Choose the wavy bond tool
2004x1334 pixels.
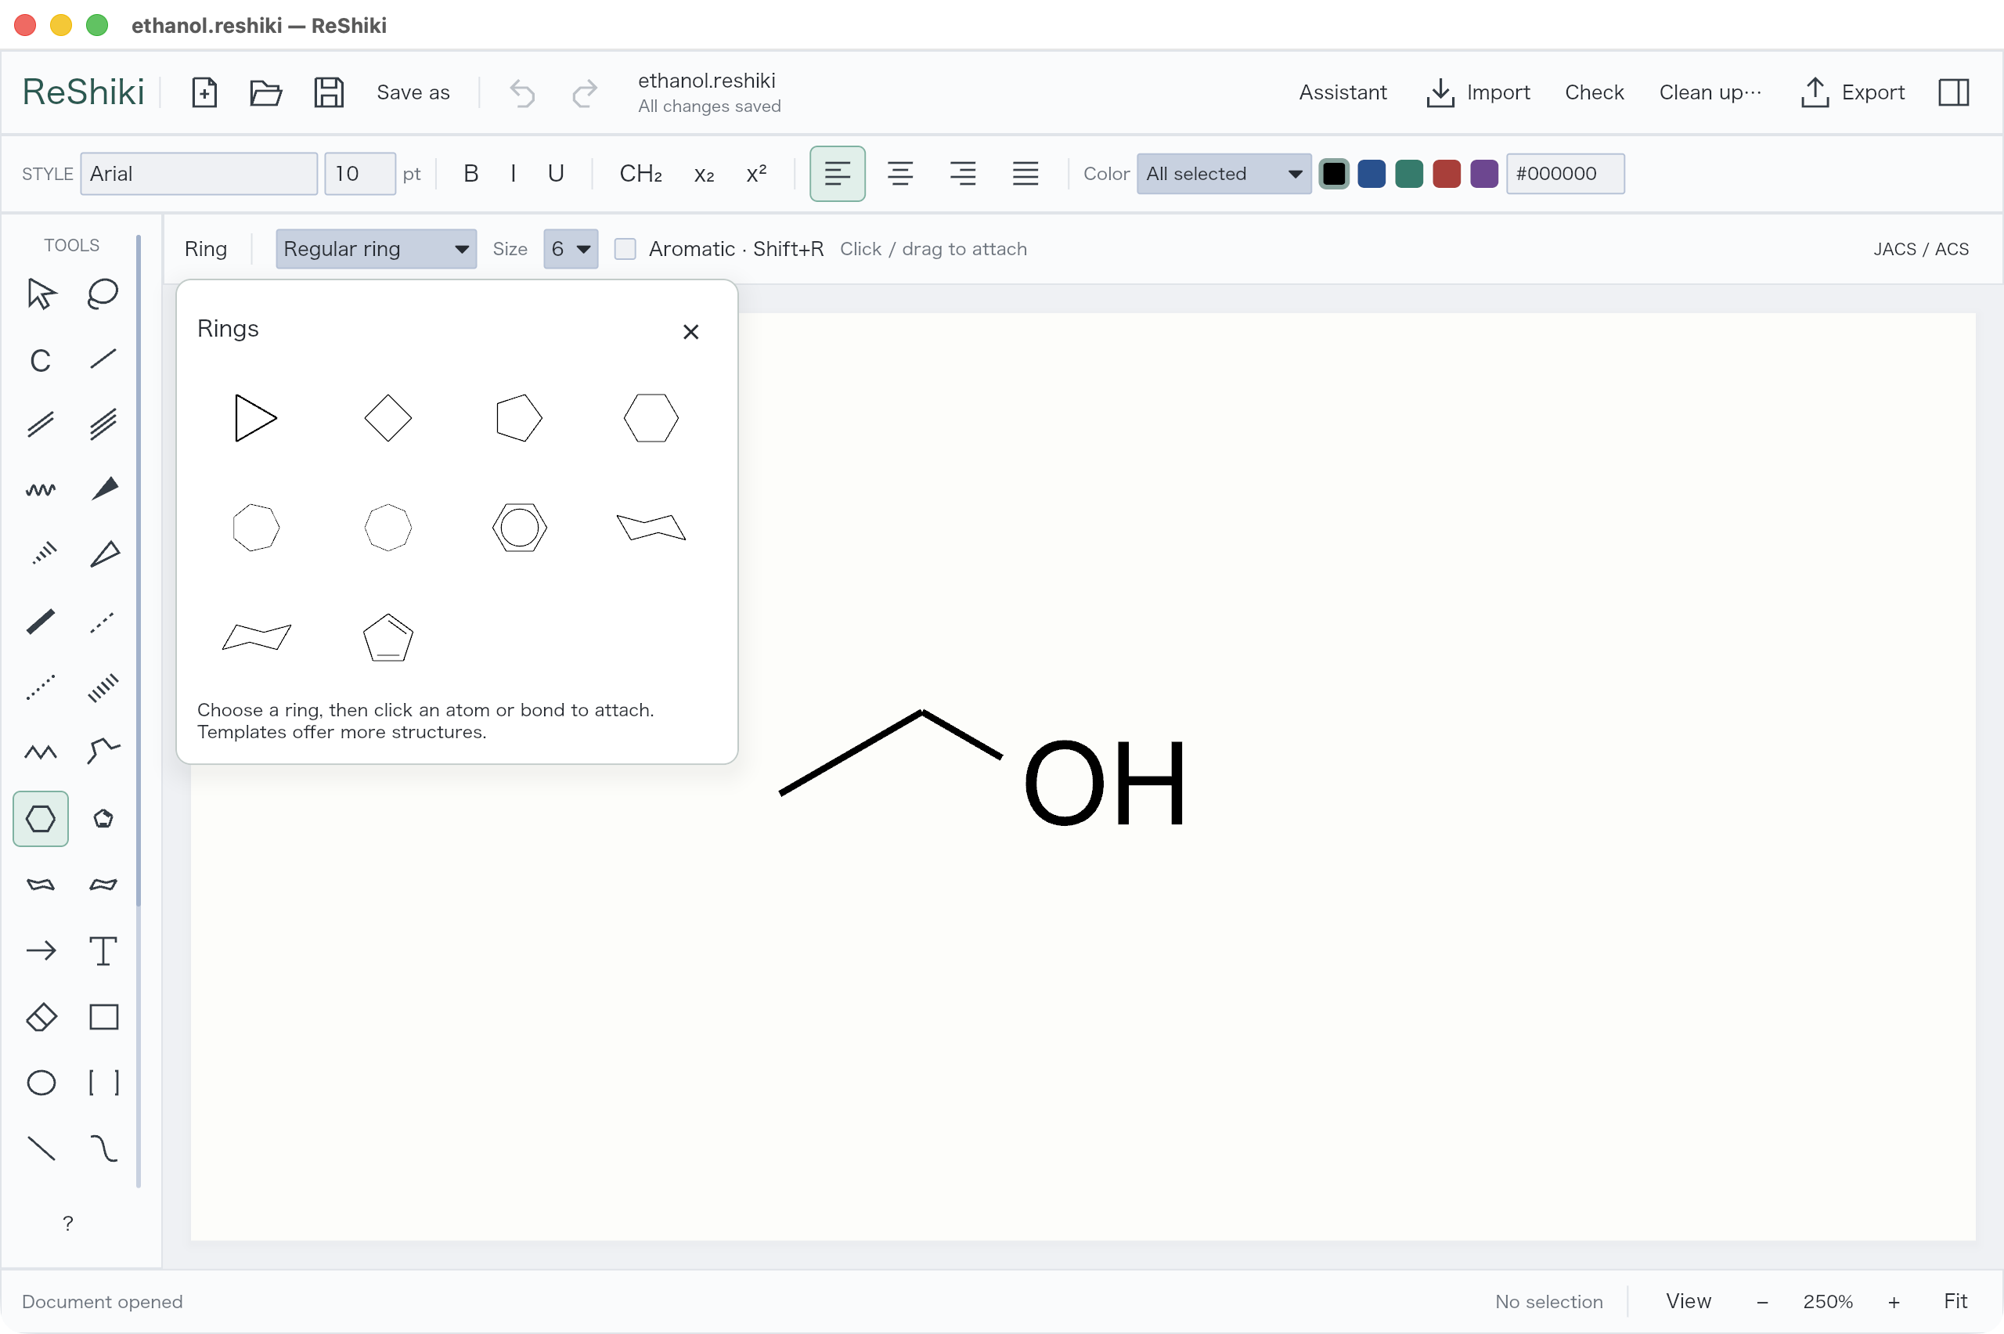coord(40,489)
